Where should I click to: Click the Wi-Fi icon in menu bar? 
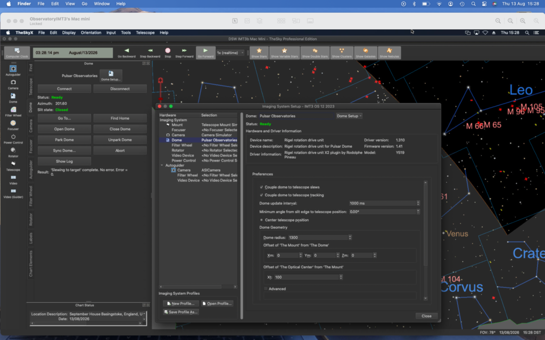439,4
